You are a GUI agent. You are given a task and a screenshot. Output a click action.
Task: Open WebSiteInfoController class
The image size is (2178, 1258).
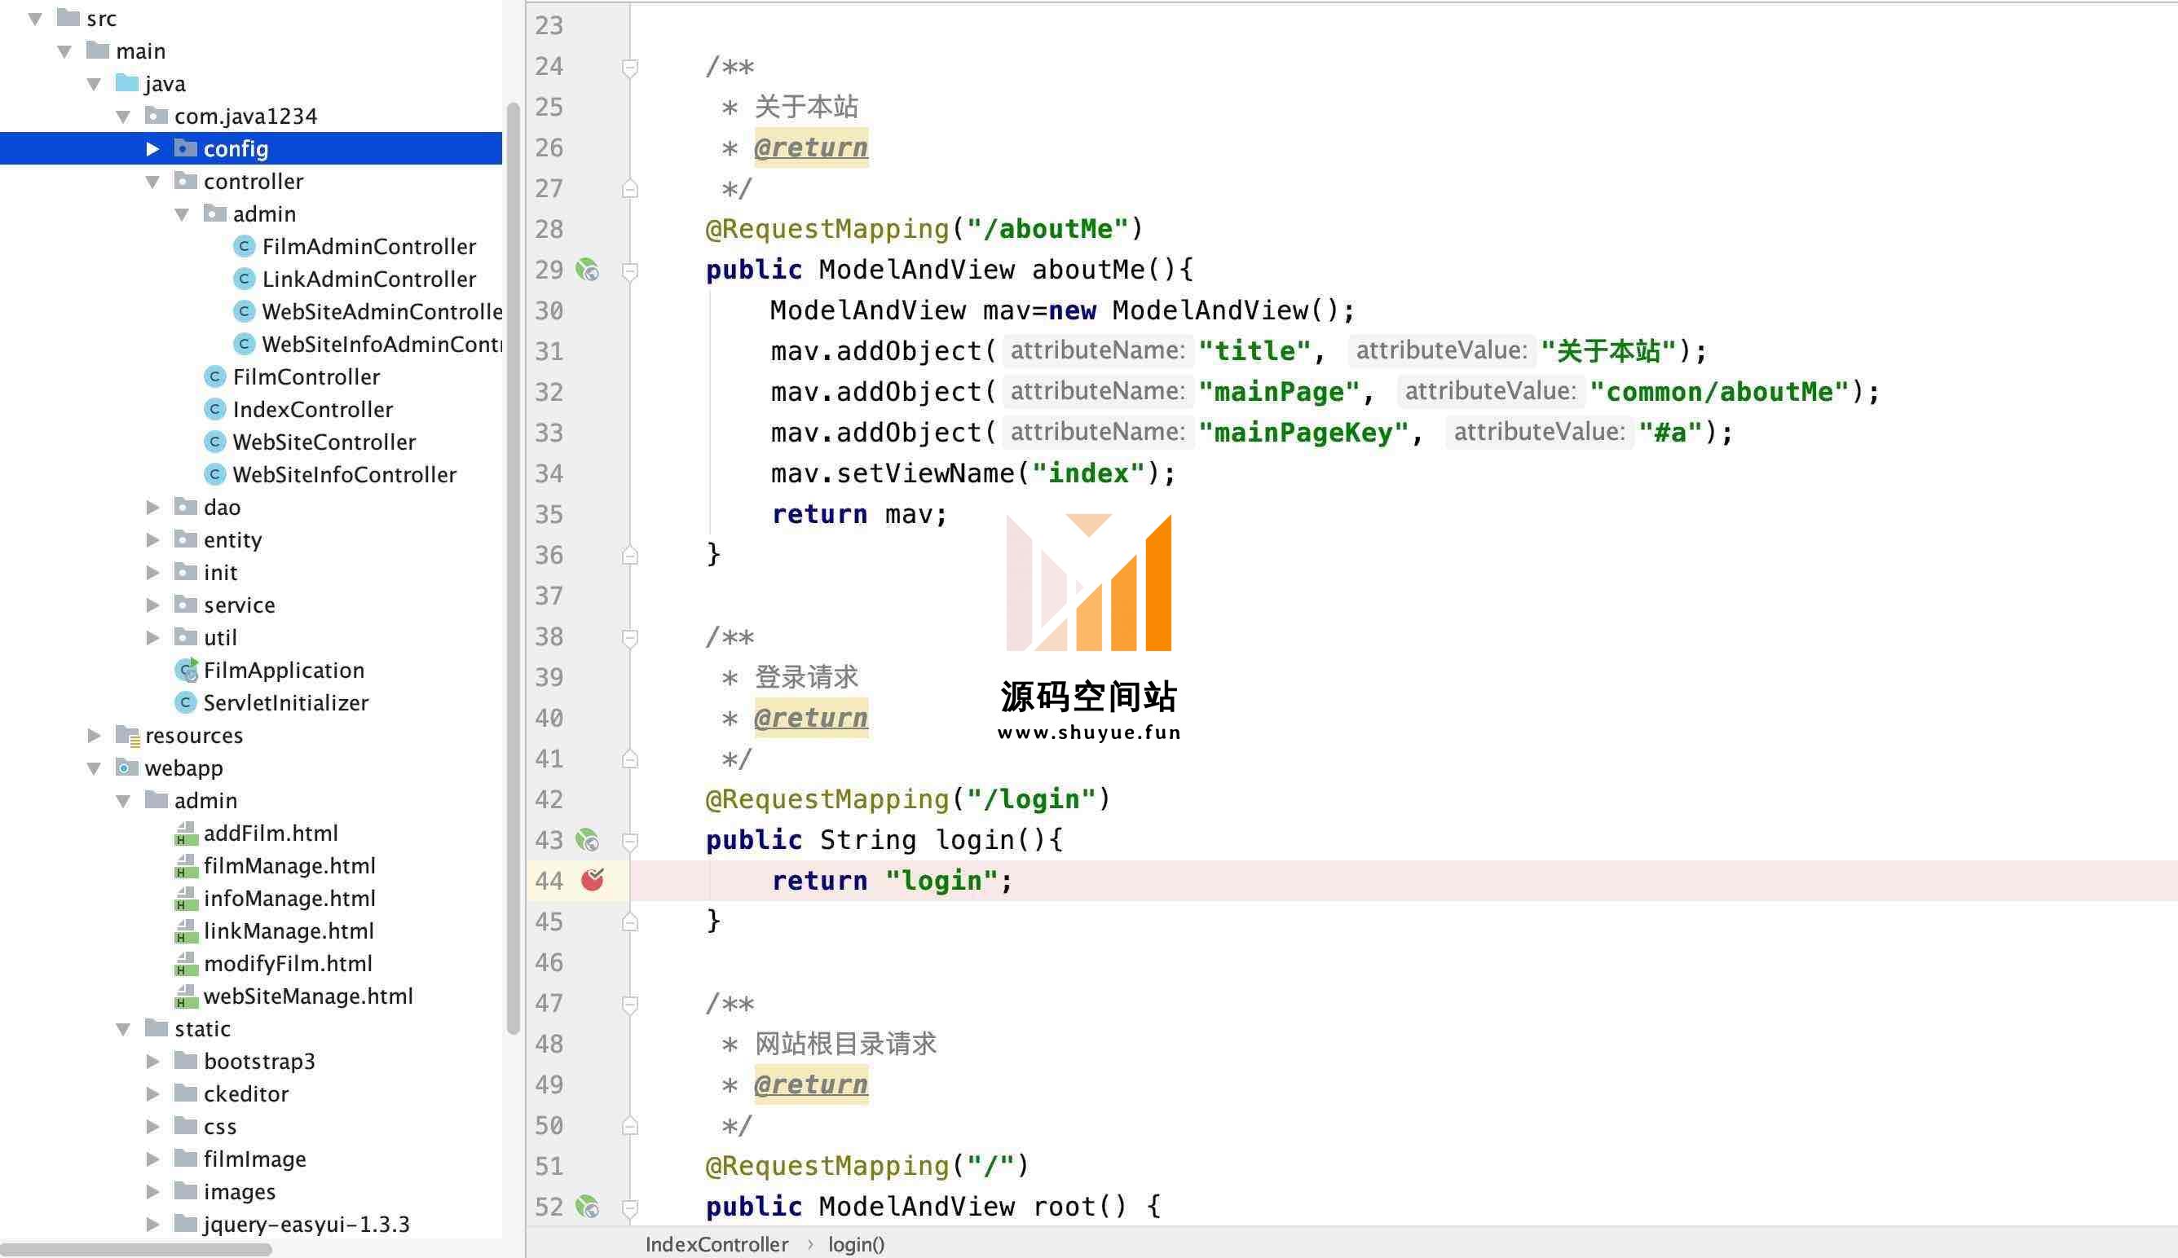click(x=330, y=474)
